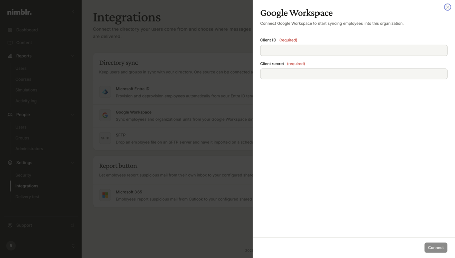
Task: Open the Security settings page
Action: (23, 175)
